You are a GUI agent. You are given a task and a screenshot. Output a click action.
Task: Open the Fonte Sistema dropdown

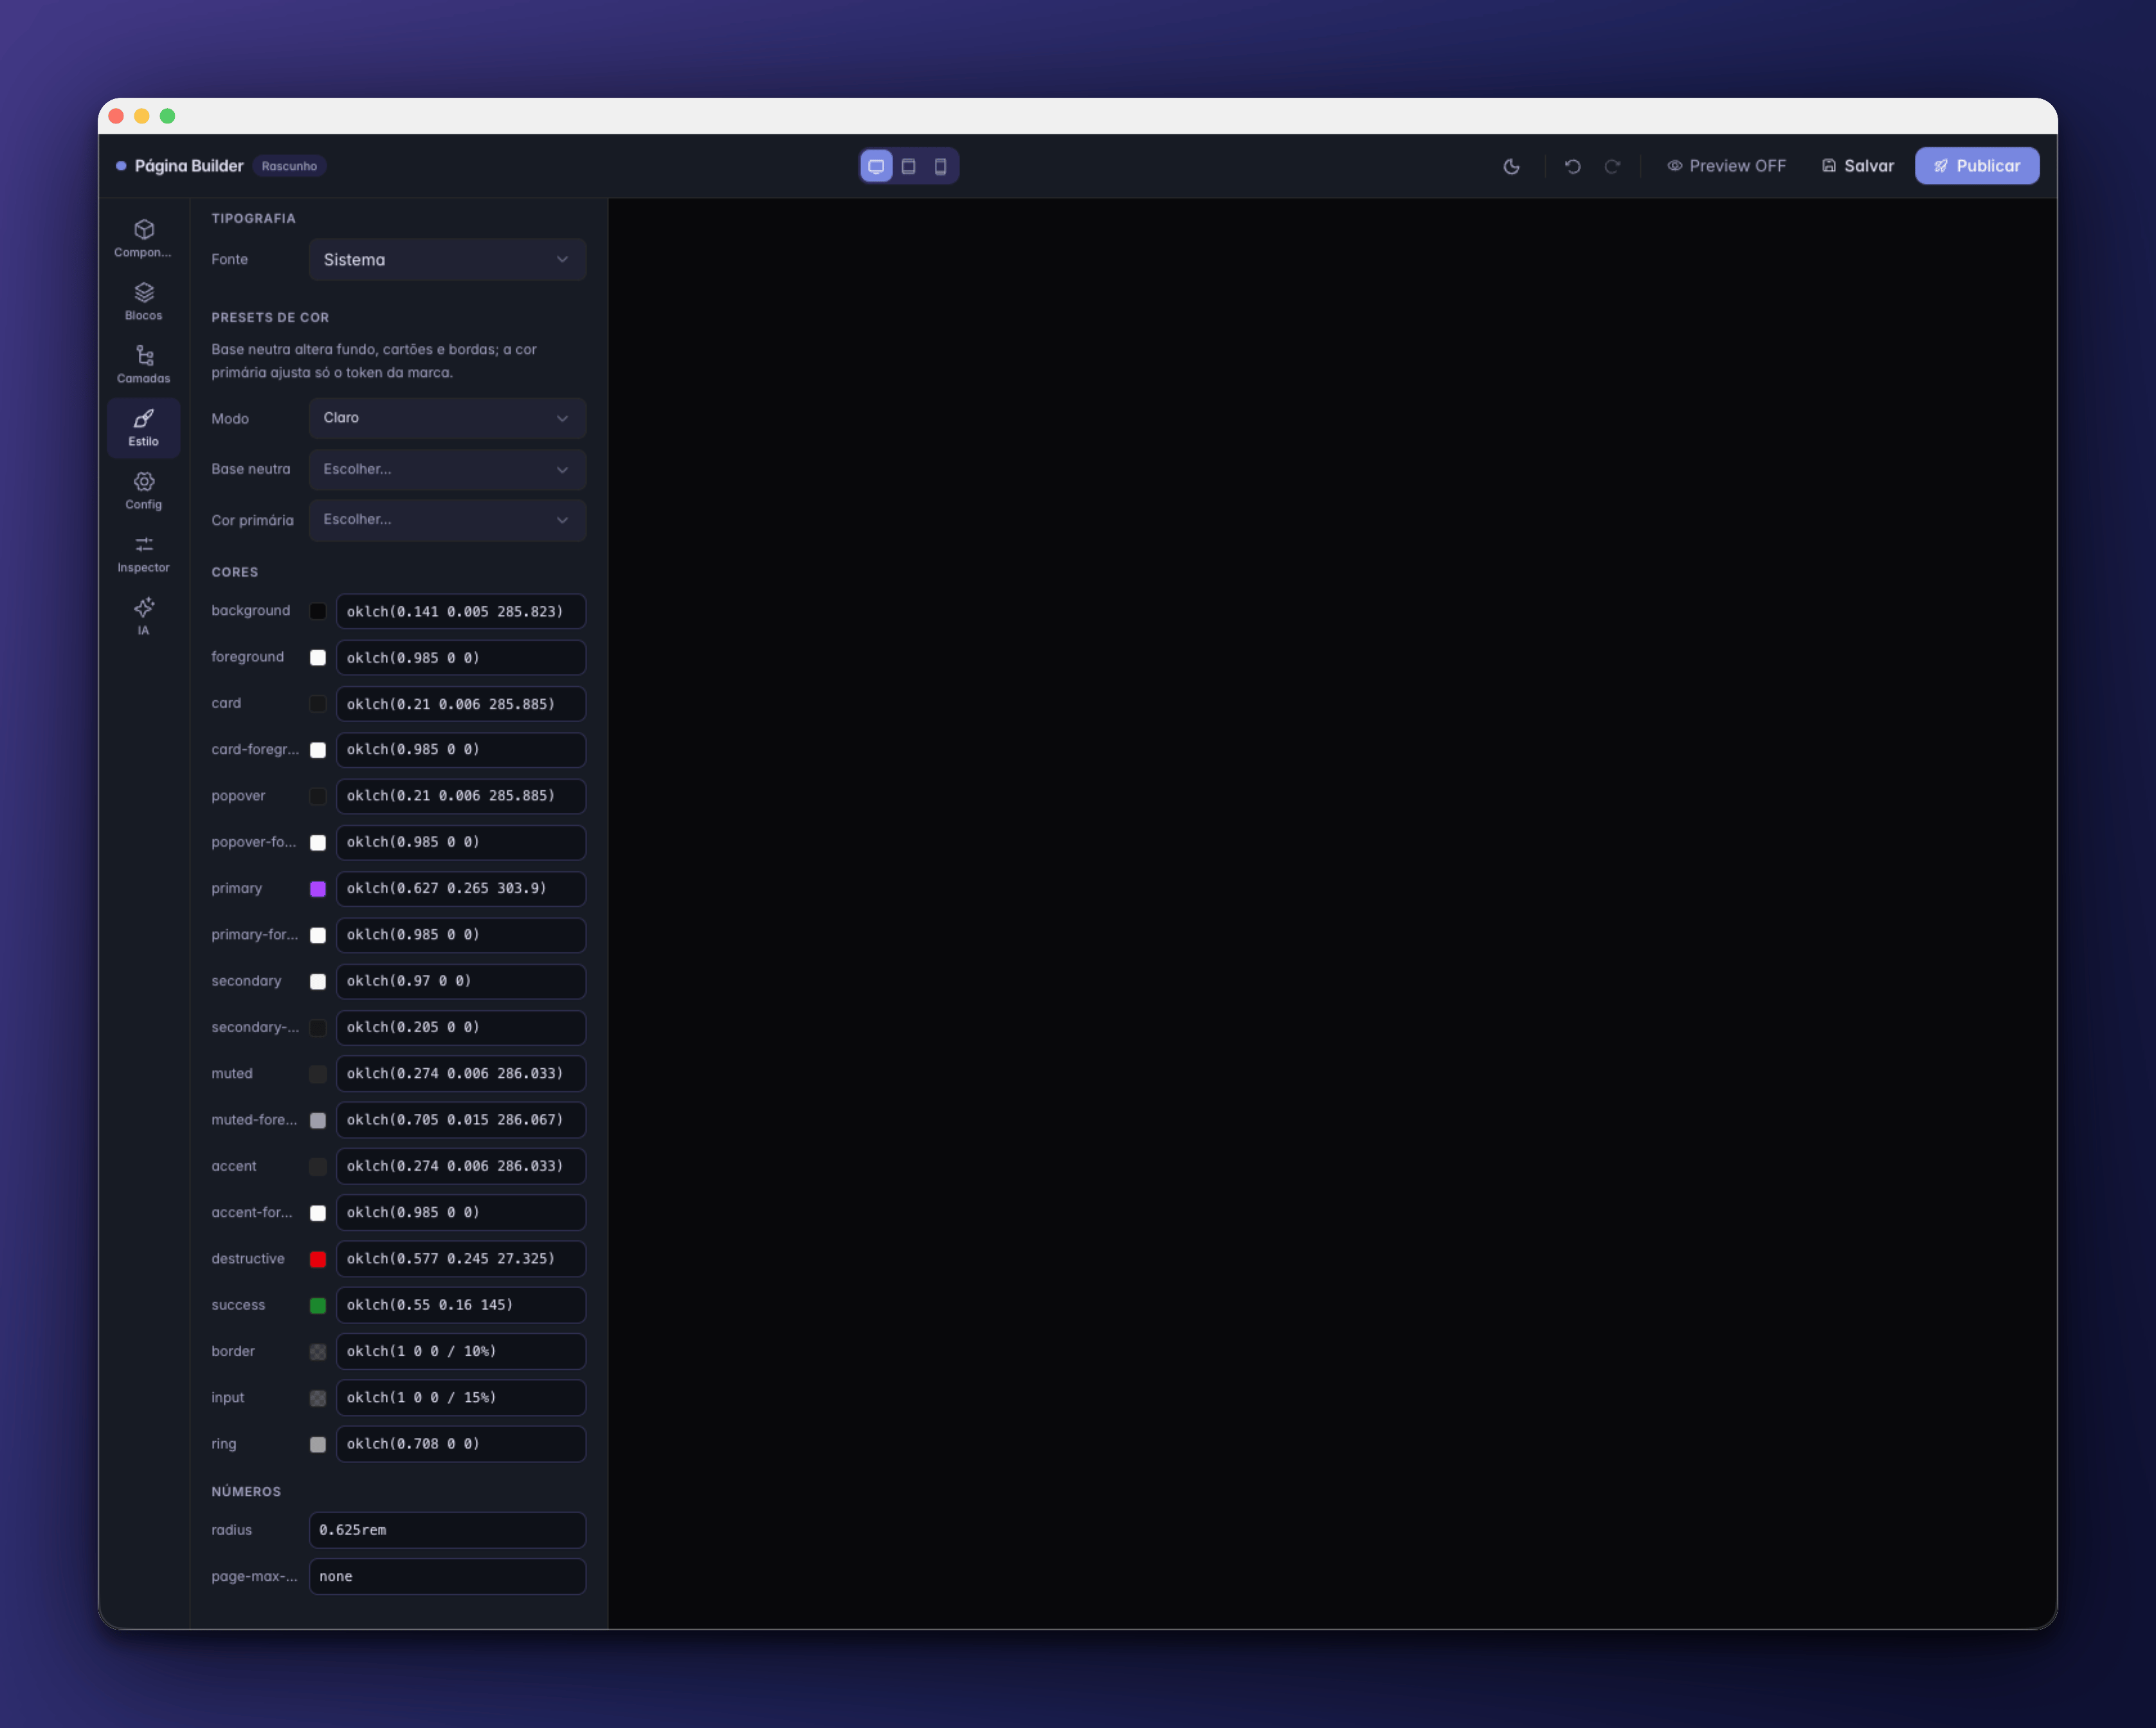tap(447, 260)
